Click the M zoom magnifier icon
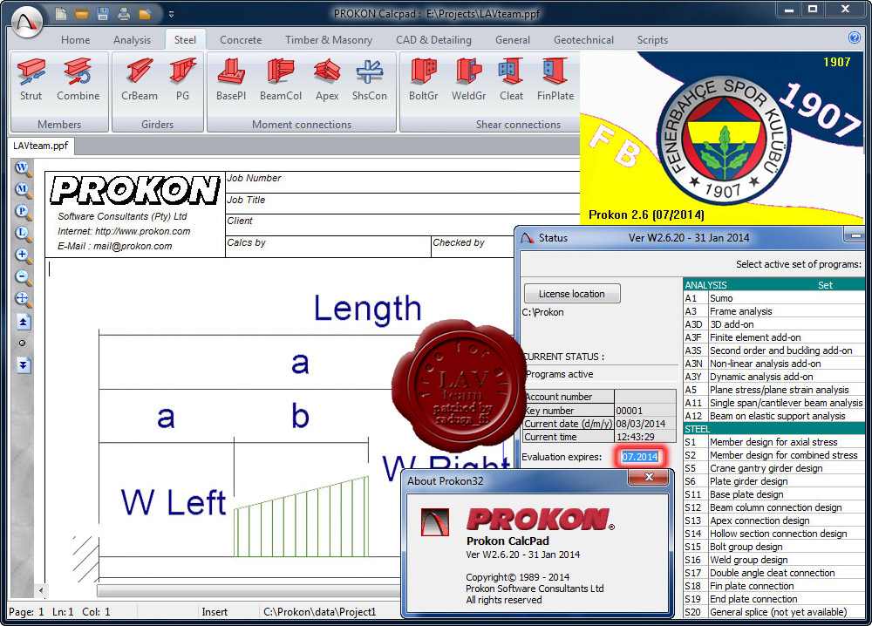This screenshot has height=626, width=872. (x=23, y=189)
